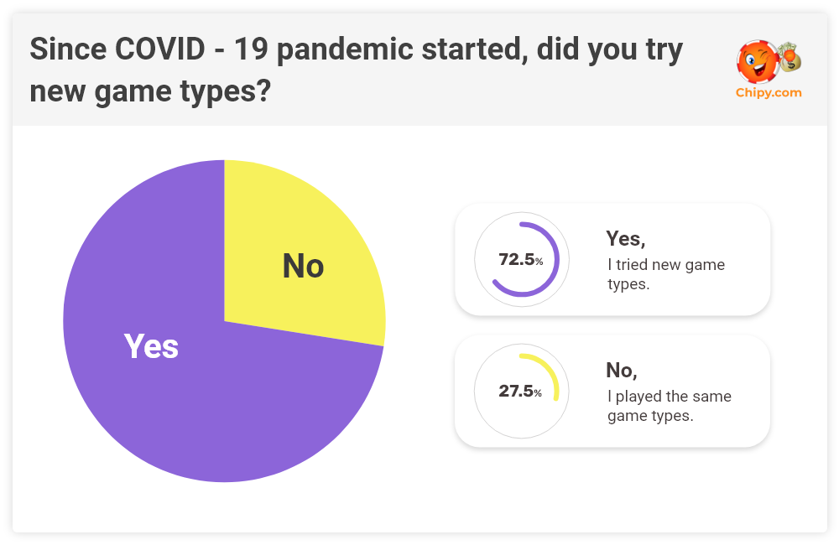Select the "I played the same game types." text
Image resolution: width=839 pixels, height=545 pixels.
tap(669, 406)
